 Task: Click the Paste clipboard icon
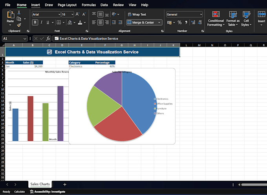tap(10, 15)
